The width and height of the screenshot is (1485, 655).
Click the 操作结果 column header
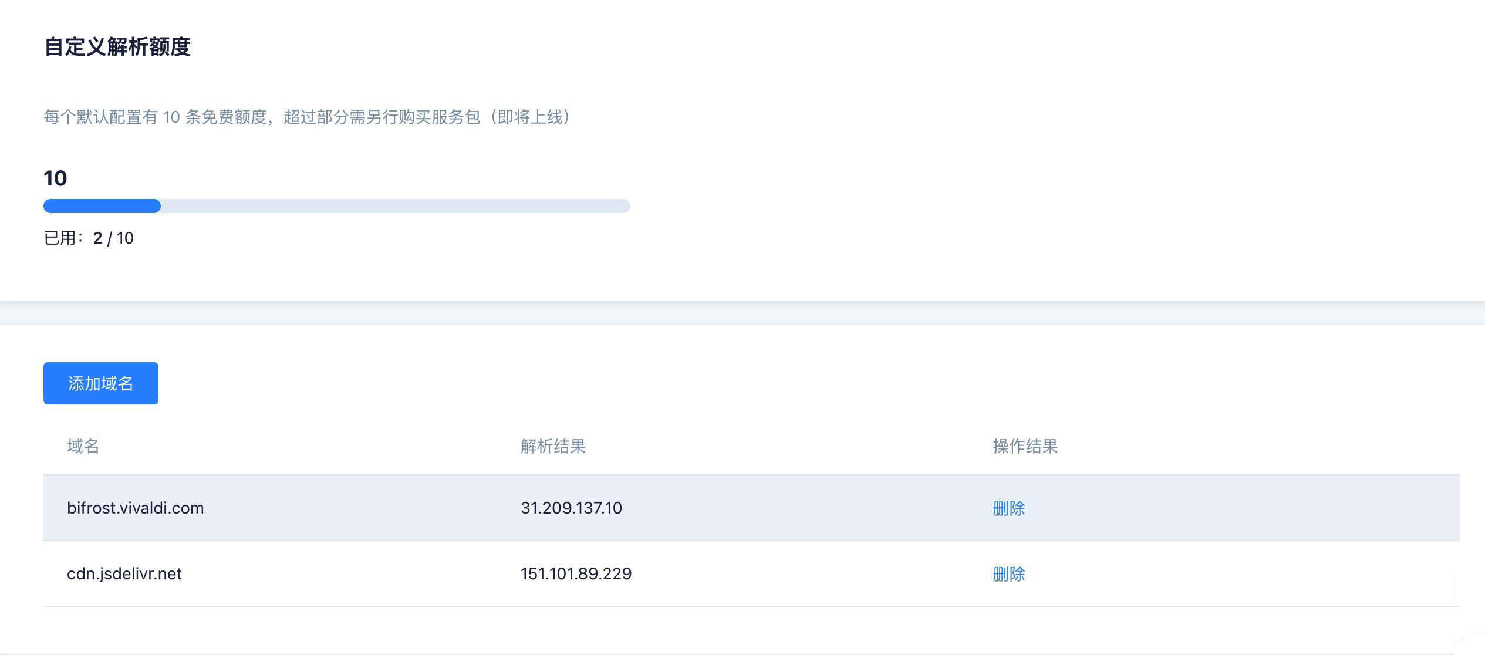(x=1025, y=447)
